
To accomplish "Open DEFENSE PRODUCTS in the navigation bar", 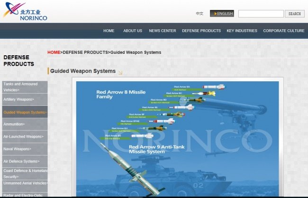I will click(201, 31).
